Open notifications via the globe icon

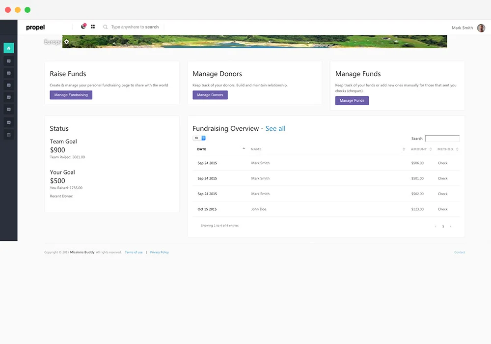(83, 27)
